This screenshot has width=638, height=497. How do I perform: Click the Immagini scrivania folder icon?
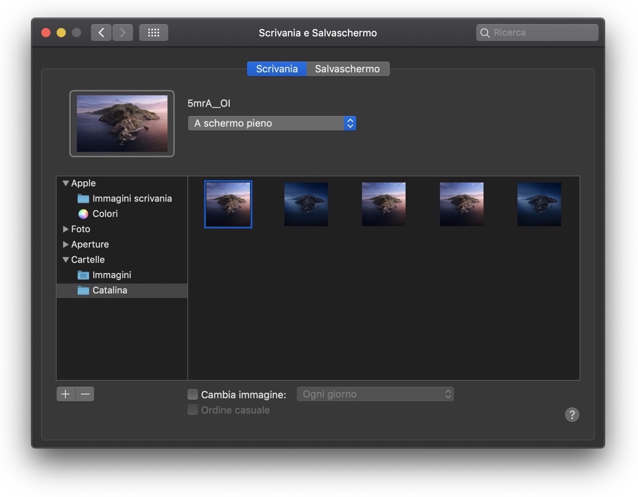(x=83, y=199)
